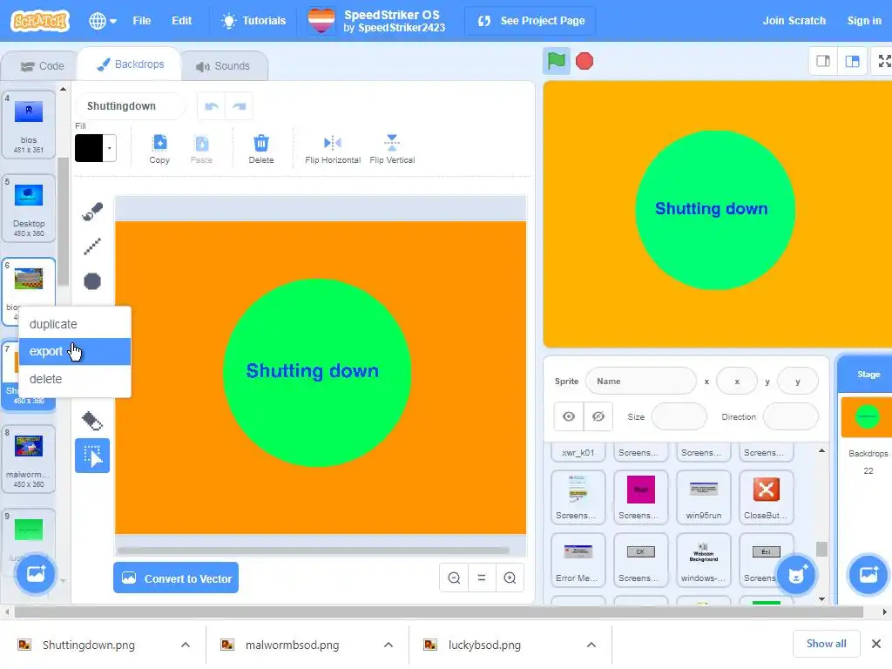The width and height of the screenshot is (892, 669).
Task: Select the windows-... sprite
Action: [704, 560]
